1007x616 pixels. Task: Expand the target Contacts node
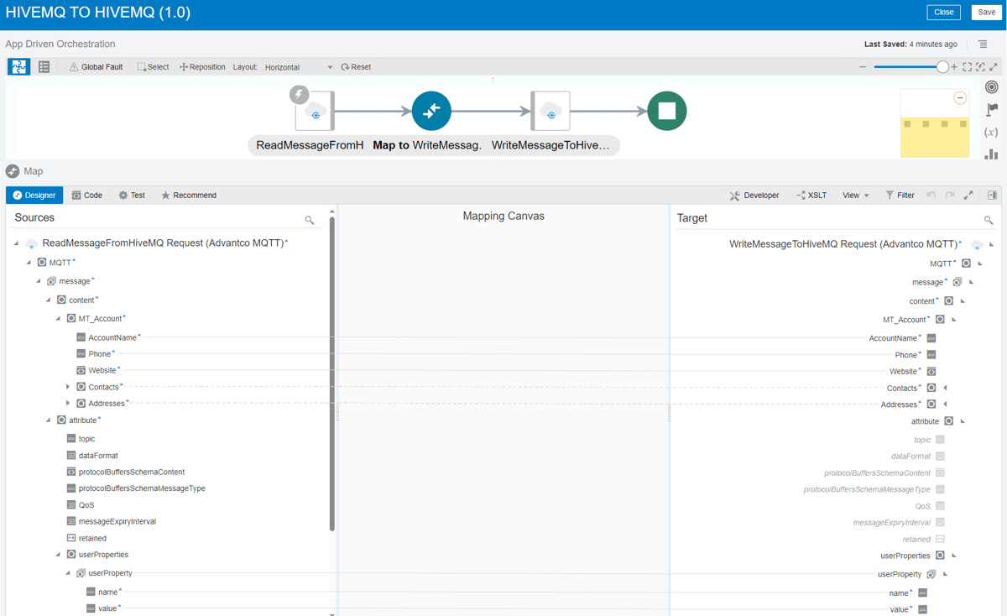pyautogui.click(x=945, y=388)
